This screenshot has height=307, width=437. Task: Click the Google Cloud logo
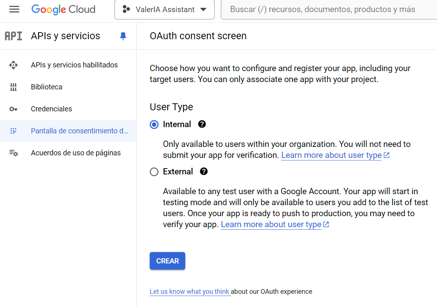(63, 10)
